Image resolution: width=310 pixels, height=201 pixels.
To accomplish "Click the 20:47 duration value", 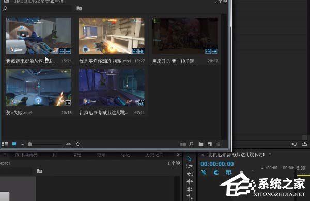I will tap(213, 61).
